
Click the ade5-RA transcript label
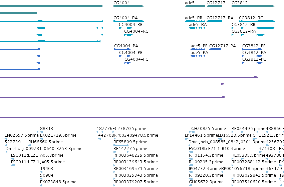click(198, 25)
